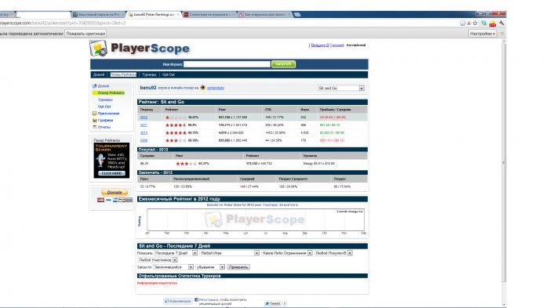Open the Любой Игре game filter dropdown
Screen dimensions: 549x308
[229, 253]
